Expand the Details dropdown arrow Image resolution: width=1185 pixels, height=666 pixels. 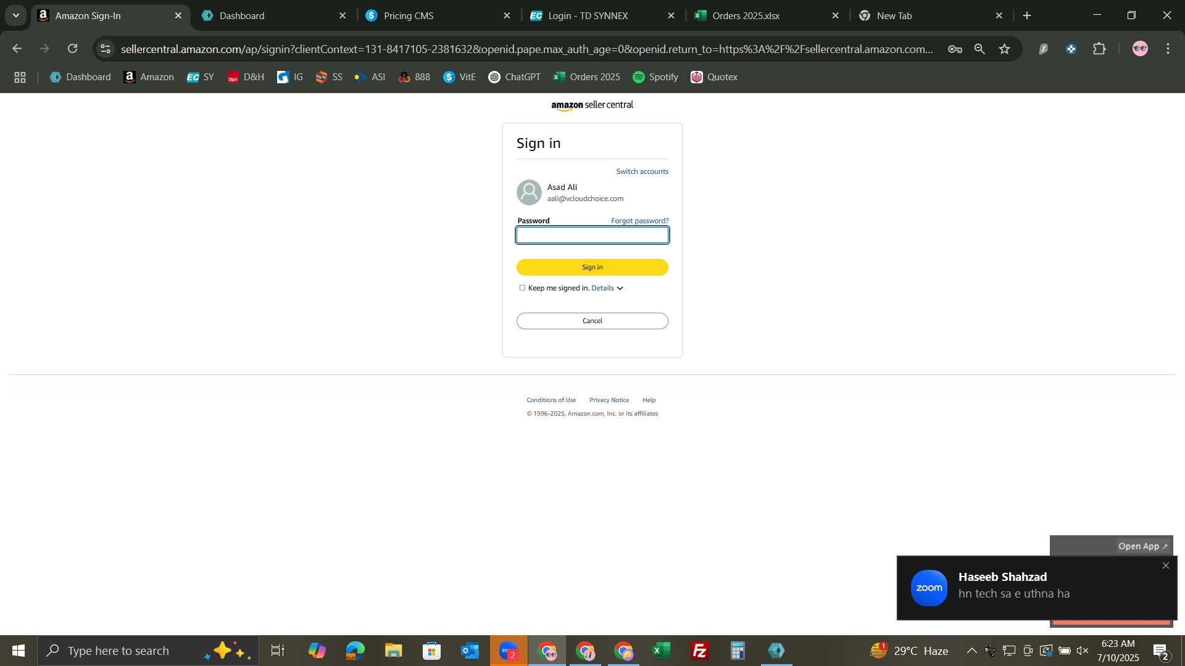tap(620, 288)
